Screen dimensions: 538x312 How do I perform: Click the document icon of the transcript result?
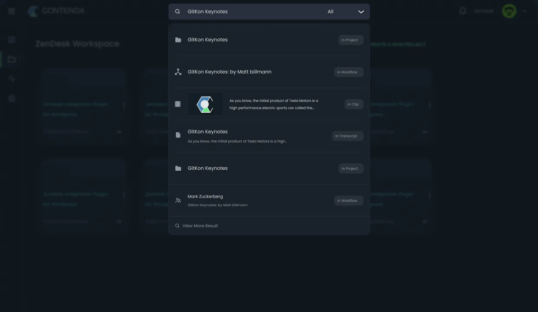(178, 135)
